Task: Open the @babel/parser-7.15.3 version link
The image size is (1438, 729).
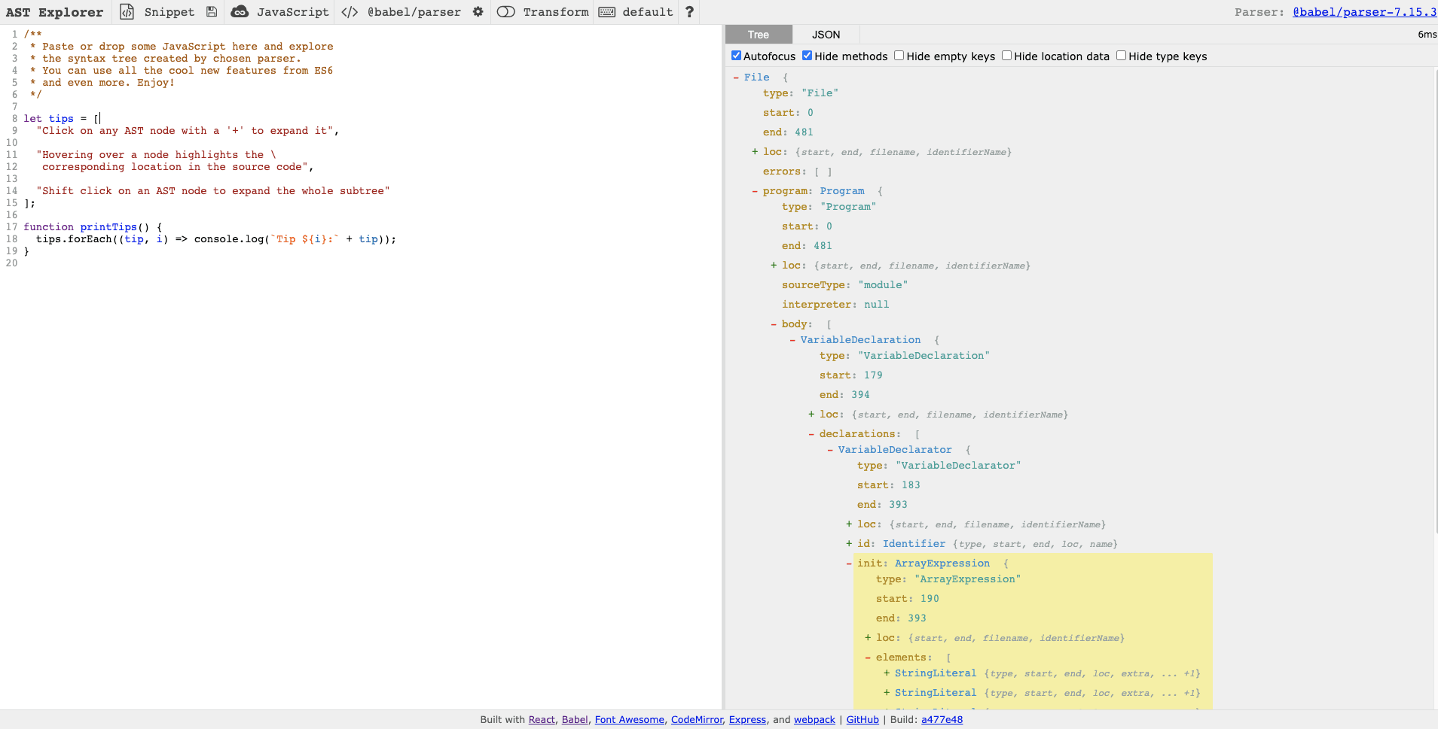Action: [x=1364, y=12]
